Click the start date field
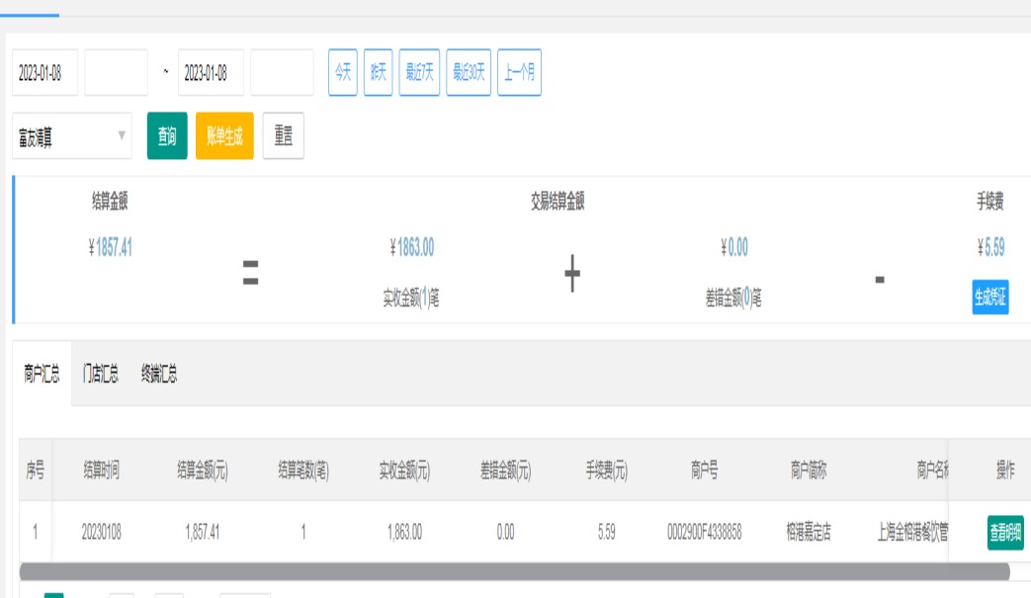Screen dimensions: 1031x598 44,73
